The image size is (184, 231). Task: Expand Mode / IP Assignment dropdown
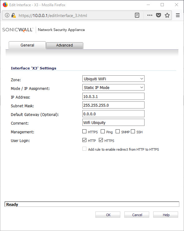[113, 87]
